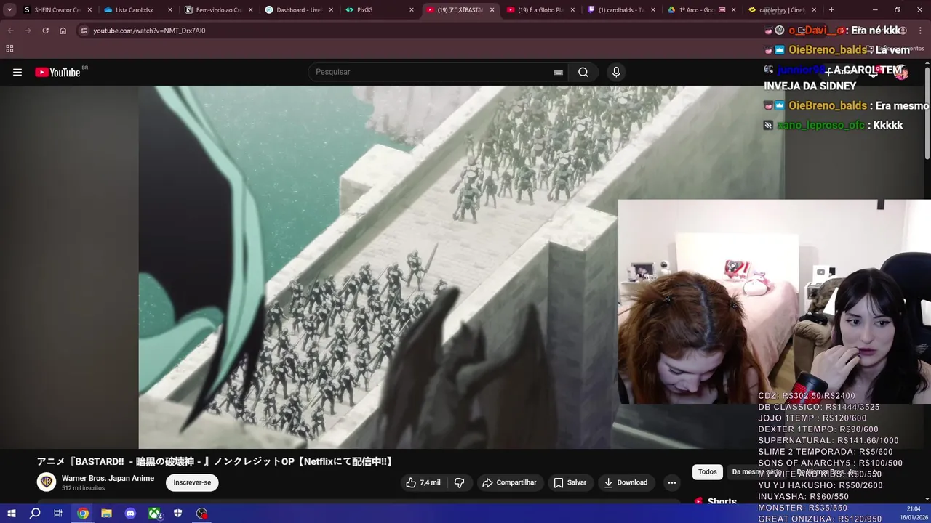The image size is (931, 523).
Task: Open Xbox app from the taskbar
Action: pos(155,514)
